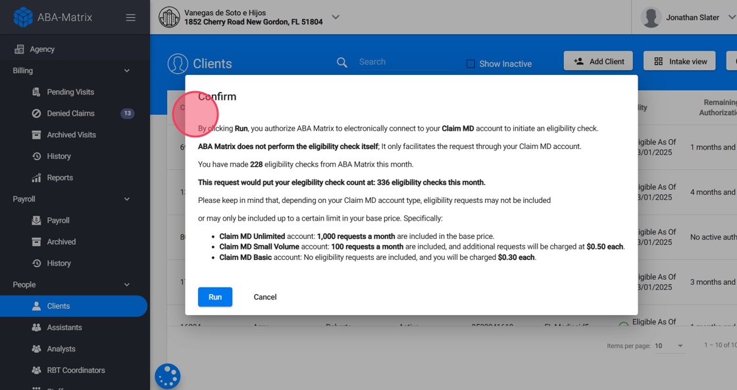Click the Add Client button
The height and width of the screenshot is (390, 737).
(598, 61)
